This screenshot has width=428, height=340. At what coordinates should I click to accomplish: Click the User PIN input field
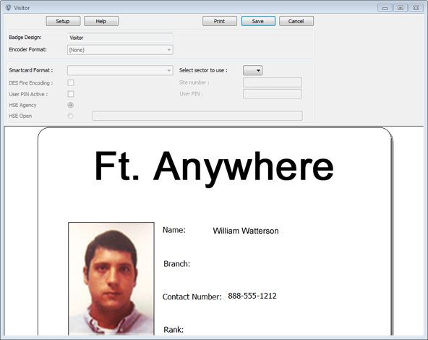[273, 93]
